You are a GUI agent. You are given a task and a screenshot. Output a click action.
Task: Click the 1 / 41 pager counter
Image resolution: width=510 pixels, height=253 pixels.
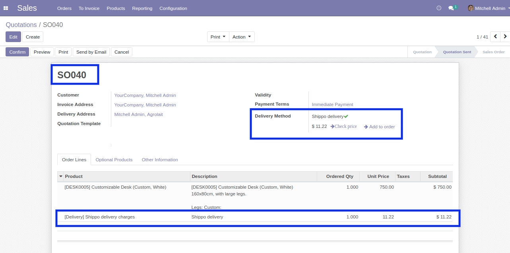(x=482, y=37)
